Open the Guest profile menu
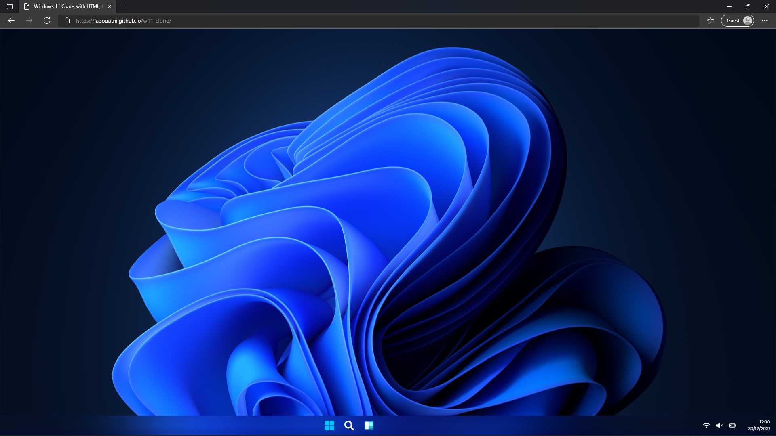776x436 pixels. (737, 20)
